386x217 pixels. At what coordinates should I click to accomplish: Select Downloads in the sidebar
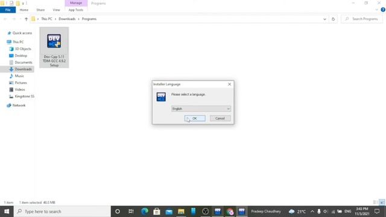[x=23, y=69]
